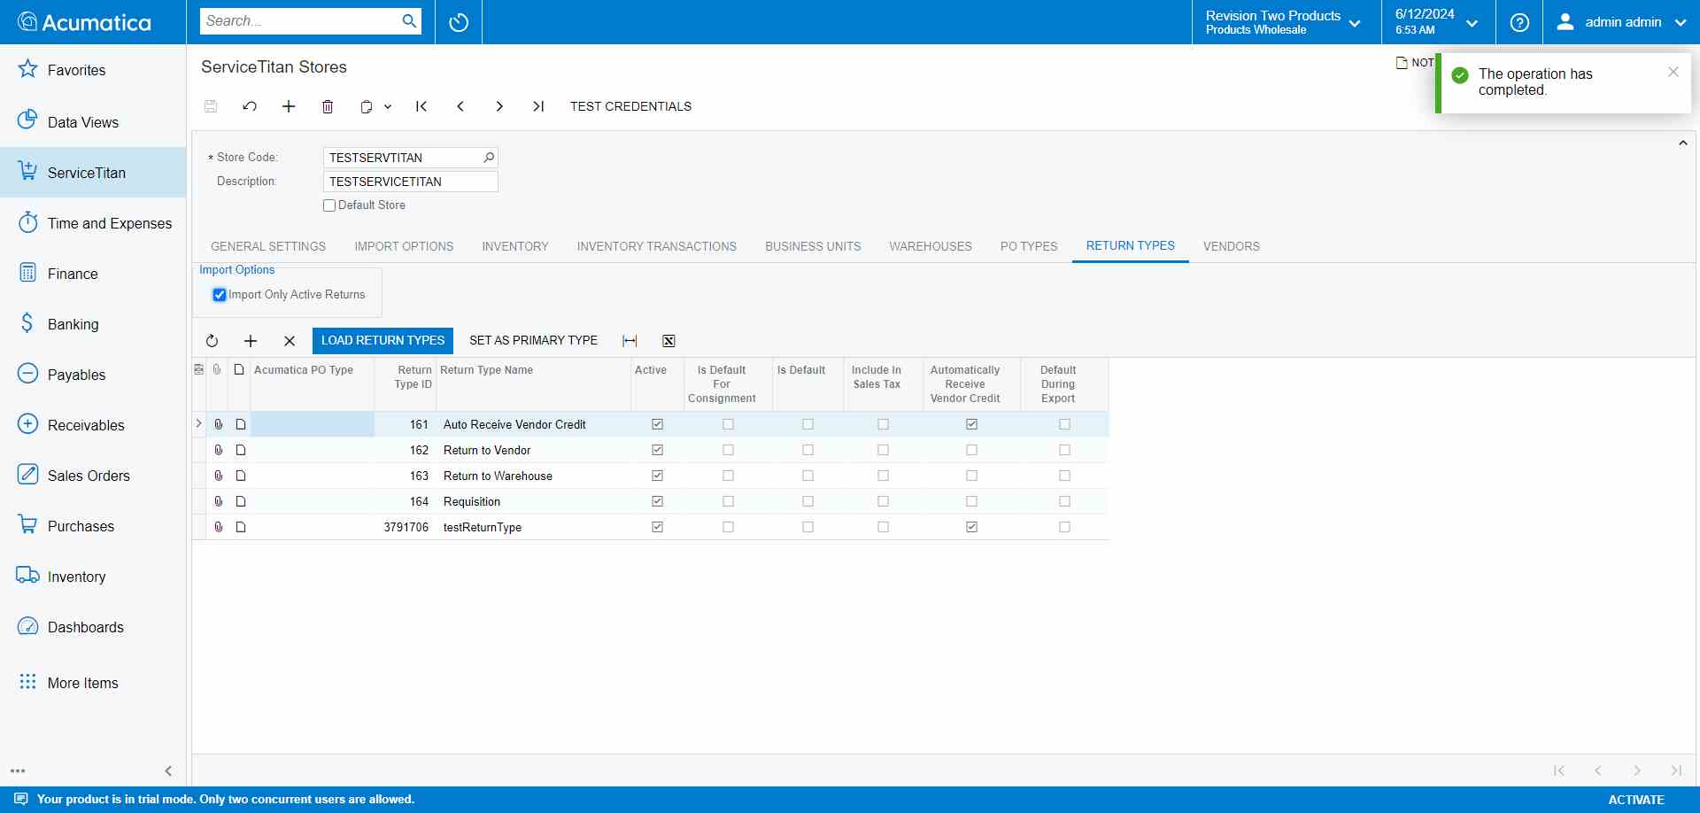The image size is (1700, 813).
Task: Click the Undo (cancel) toolbar icon
Action: (250, 106)
